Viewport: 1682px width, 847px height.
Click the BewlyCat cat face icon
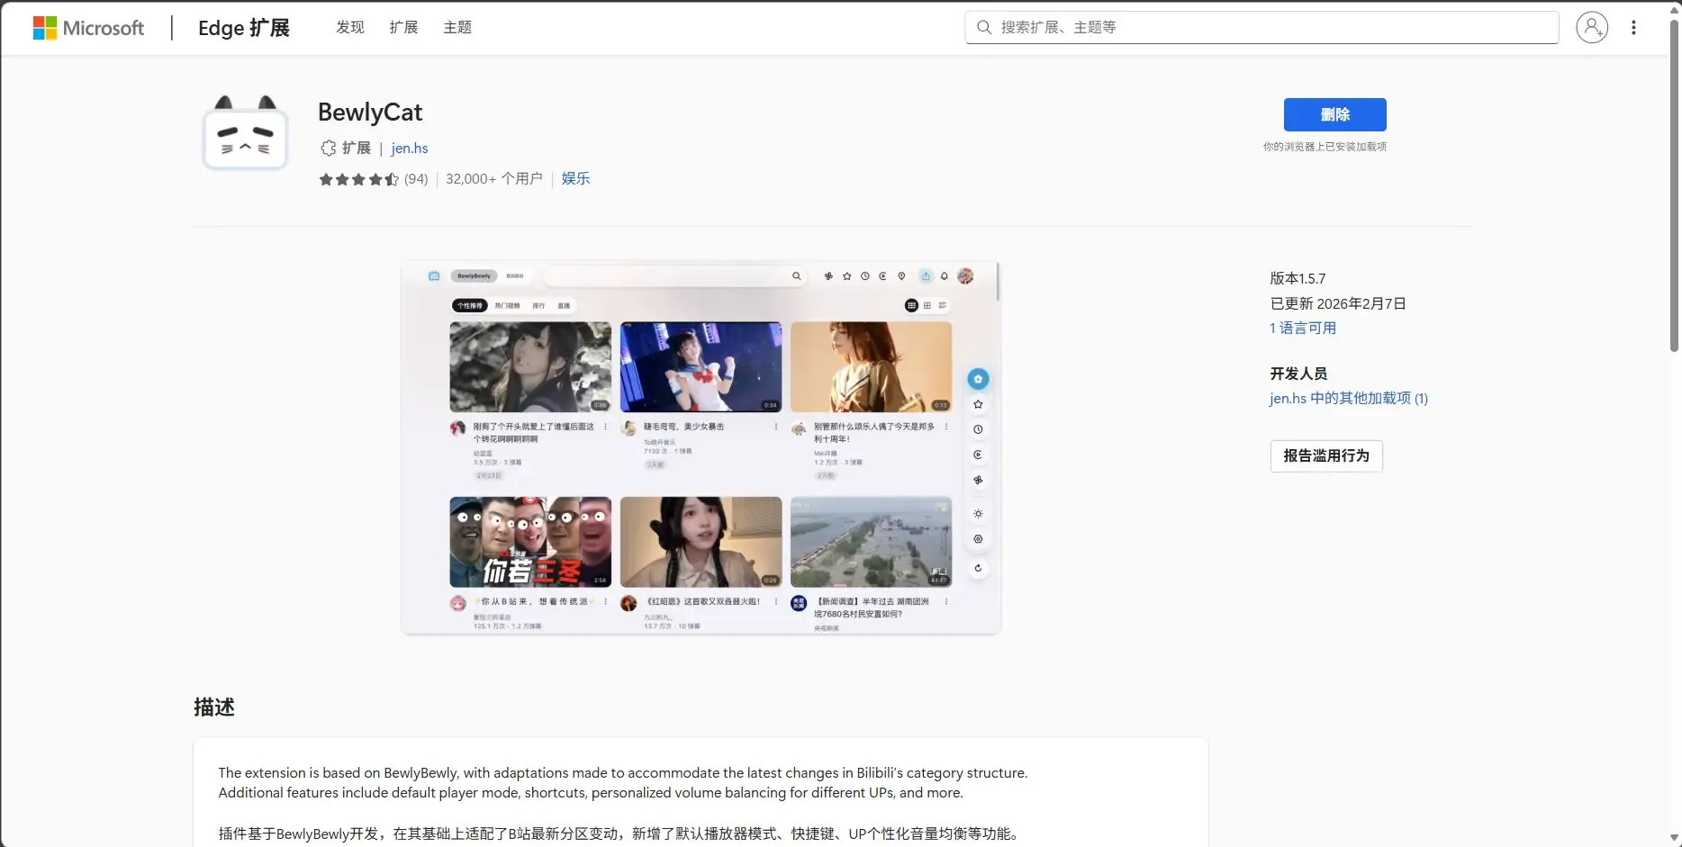245,135
